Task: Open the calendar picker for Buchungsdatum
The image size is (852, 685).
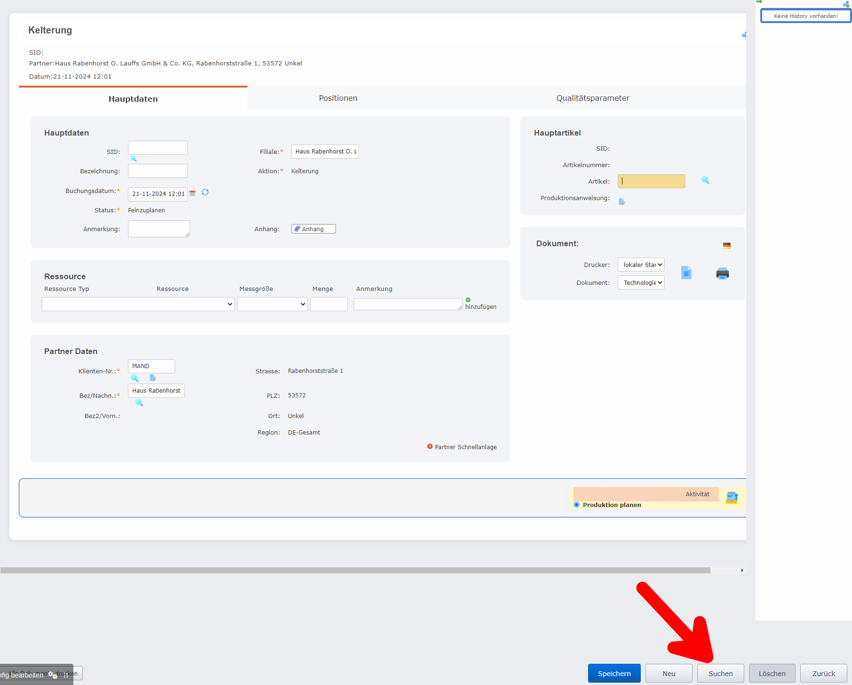Action: (x=192, y=193)
